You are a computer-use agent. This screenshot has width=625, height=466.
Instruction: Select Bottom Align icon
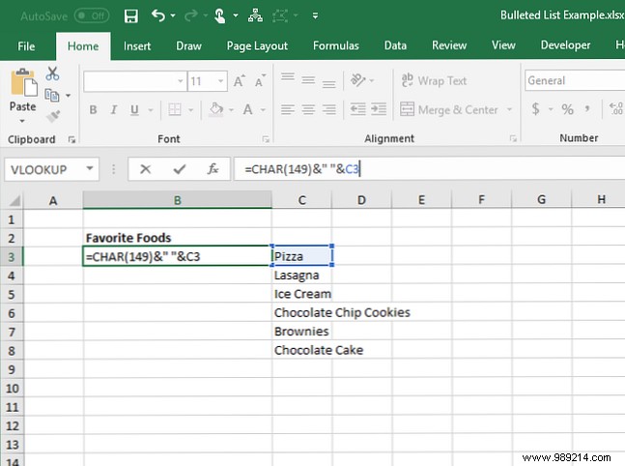pos(328,83)
